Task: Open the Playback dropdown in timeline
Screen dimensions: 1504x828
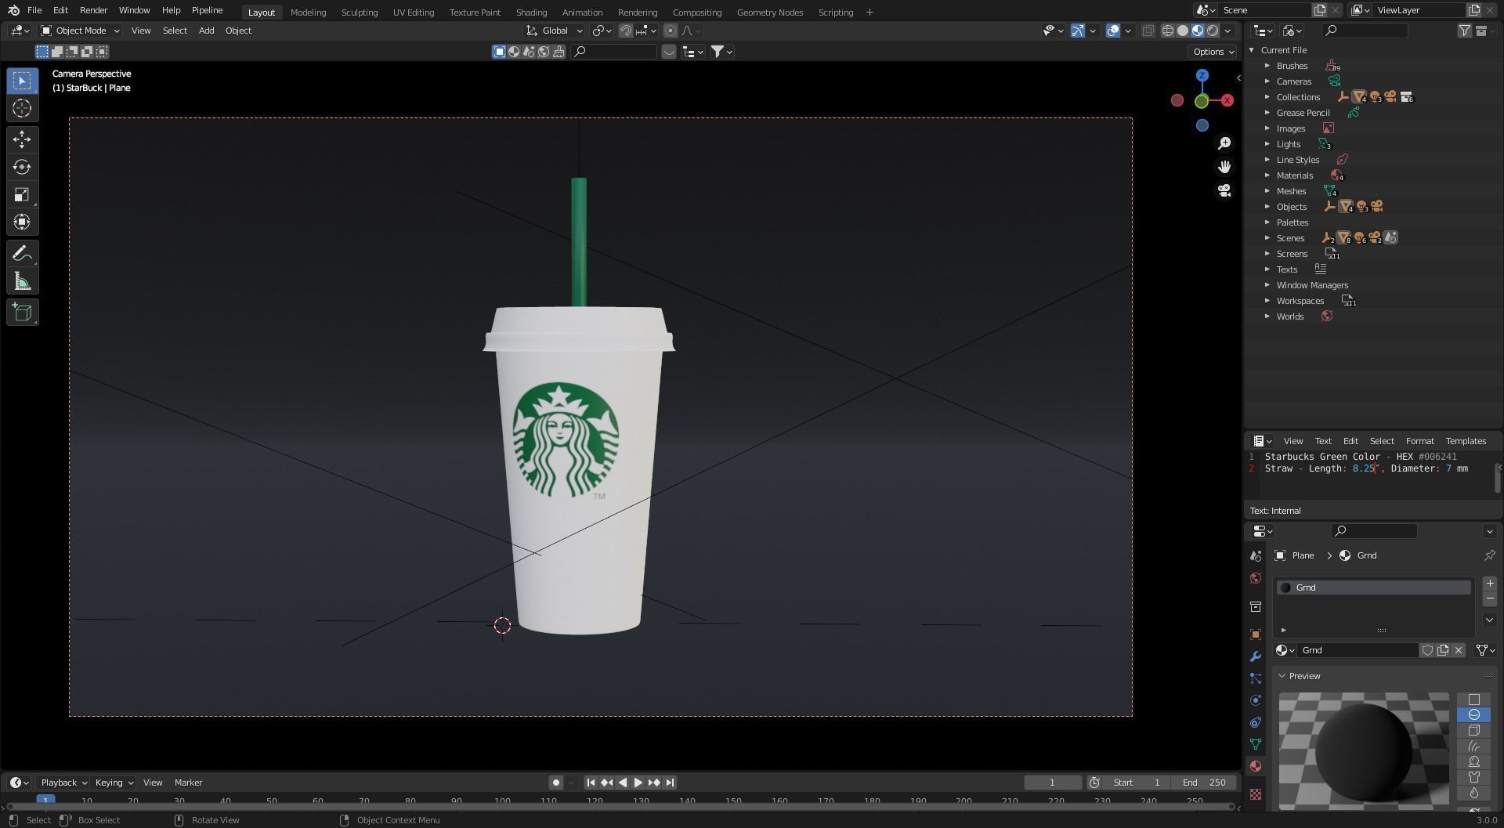Action: (63, 783)
